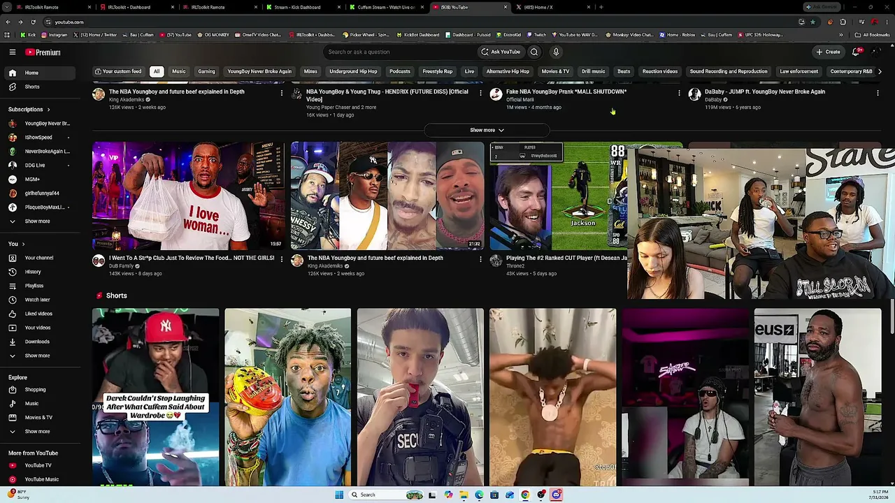Open the YouTube guide hamburger menu

[x=12, y=52]
